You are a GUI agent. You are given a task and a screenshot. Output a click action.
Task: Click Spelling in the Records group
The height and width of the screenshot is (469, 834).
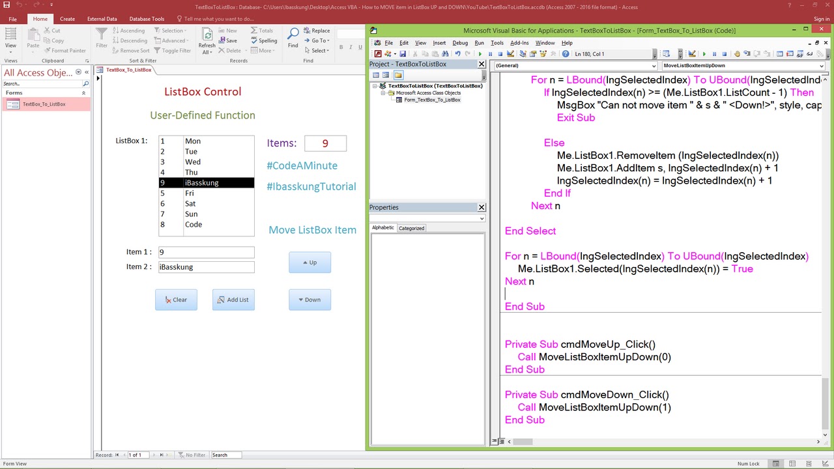(x=263, y=40)
